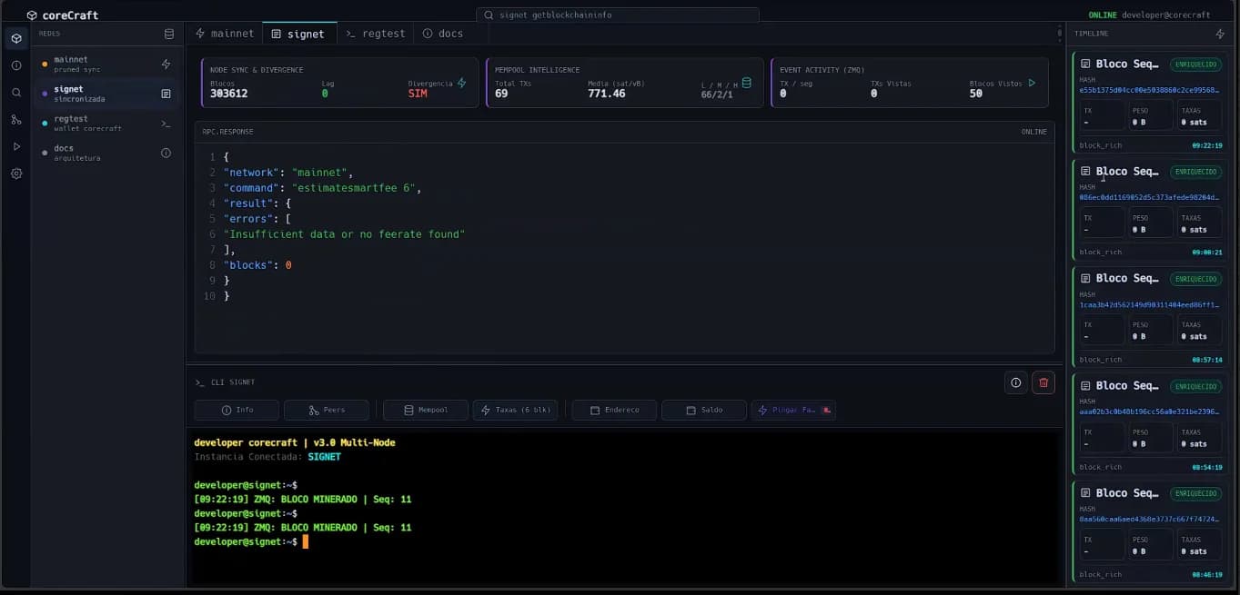Image resolution: width=1240 pixels, height=595 pixels.
Task: Click Media value 771.46
Action: point(607,94)
